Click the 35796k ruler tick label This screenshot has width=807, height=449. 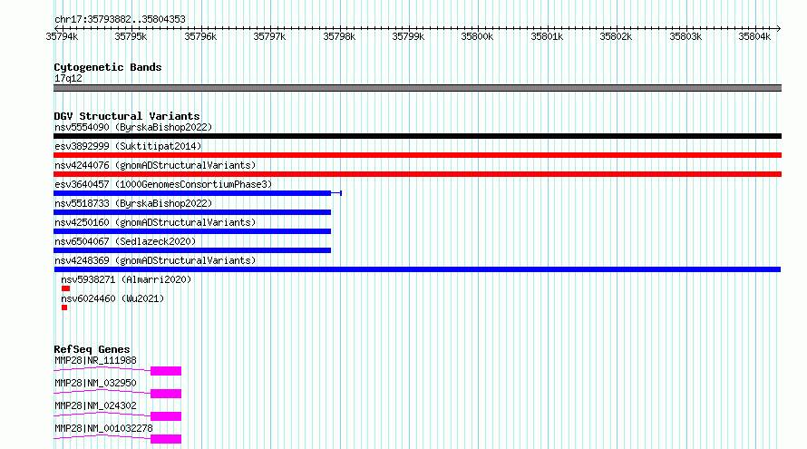[200, 37]
